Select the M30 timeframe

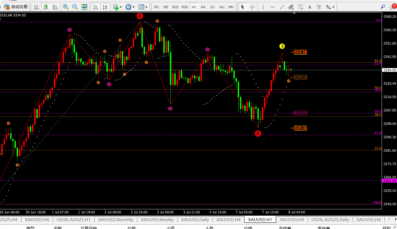185,7
